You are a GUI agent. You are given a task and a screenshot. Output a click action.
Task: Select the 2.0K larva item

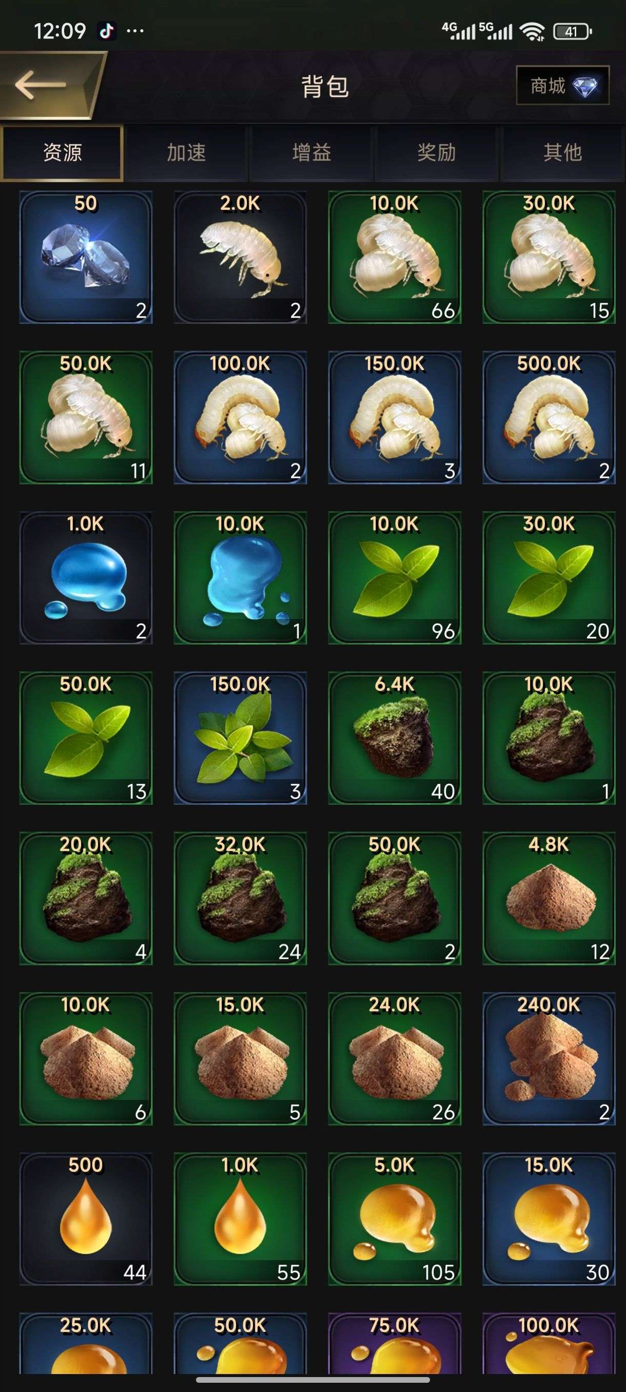(240, 257)
